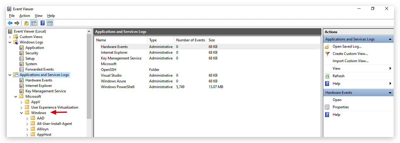Collapse the Windows Logs node

10,42
